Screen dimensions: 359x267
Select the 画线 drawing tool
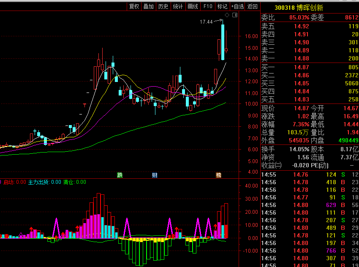tap(193, 6)
